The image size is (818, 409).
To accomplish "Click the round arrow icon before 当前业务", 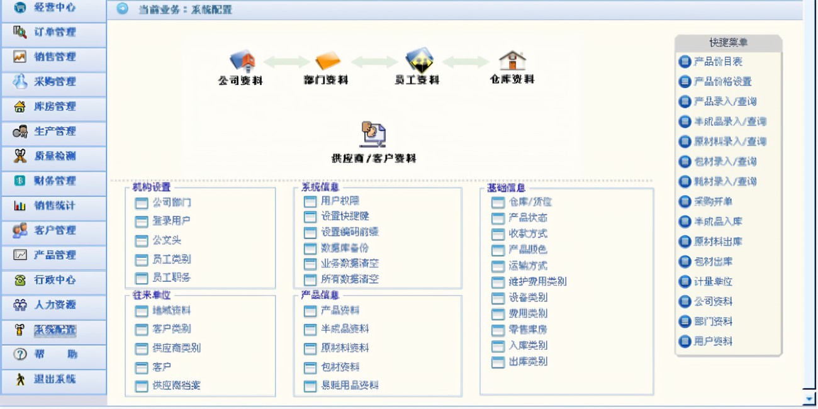I will (122, 9).
